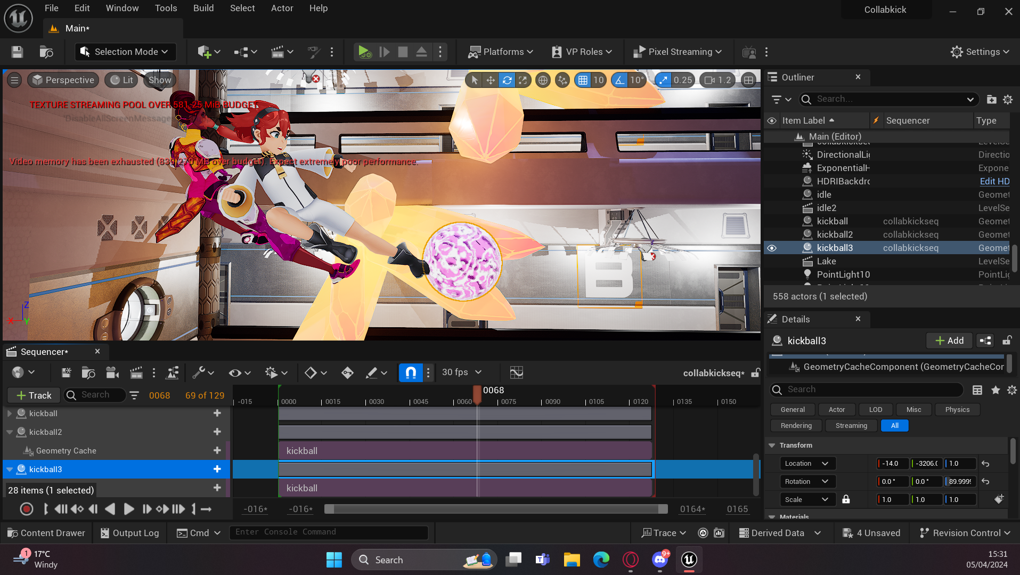Click the Sequencer track list vertical scrollbar

(x=756, y=474)
